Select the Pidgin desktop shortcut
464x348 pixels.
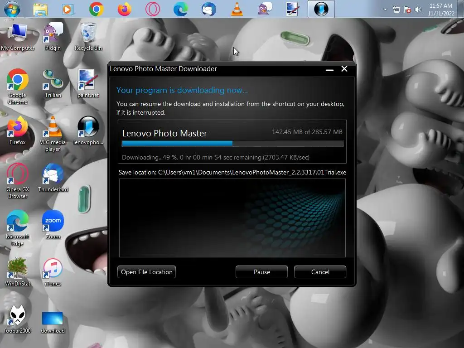coord(53,37)
